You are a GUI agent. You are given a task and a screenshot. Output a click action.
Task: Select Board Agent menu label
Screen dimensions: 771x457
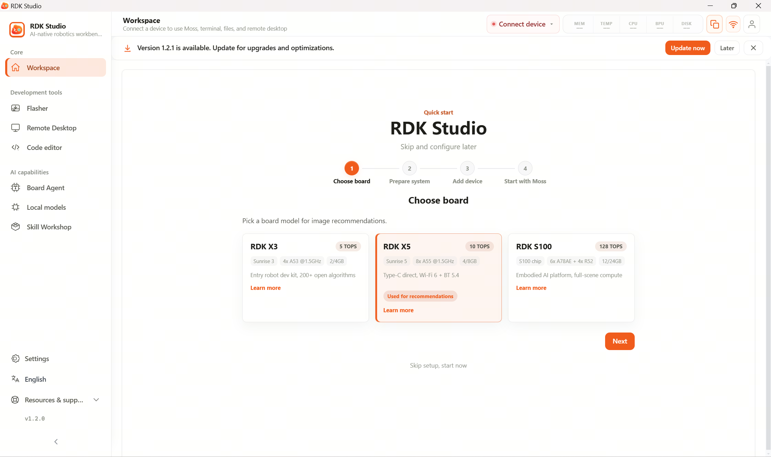click(x=45, y=188)
